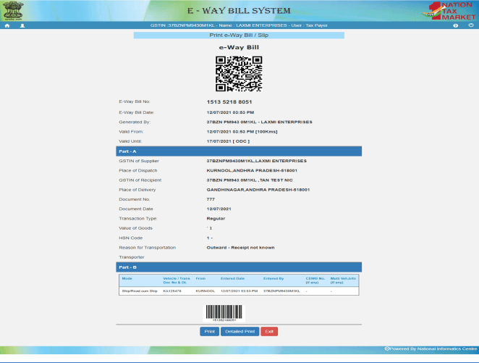Click the Mode column header
Viewport: 479px width, 363px height.
point(127,279)
